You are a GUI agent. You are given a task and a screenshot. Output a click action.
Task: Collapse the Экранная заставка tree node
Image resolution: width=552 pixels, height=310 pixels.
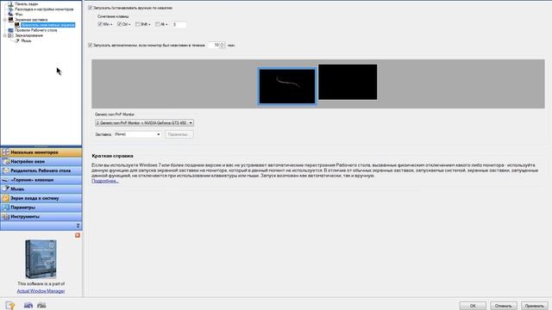[x=5, y=20]
